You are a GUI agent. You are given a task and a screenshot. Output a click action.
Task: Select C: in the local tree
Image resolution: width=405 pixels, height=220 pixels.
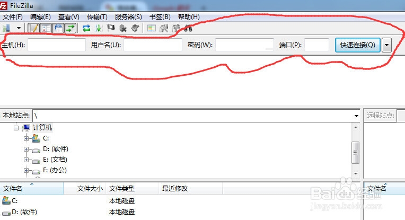(x=46, y=138)
